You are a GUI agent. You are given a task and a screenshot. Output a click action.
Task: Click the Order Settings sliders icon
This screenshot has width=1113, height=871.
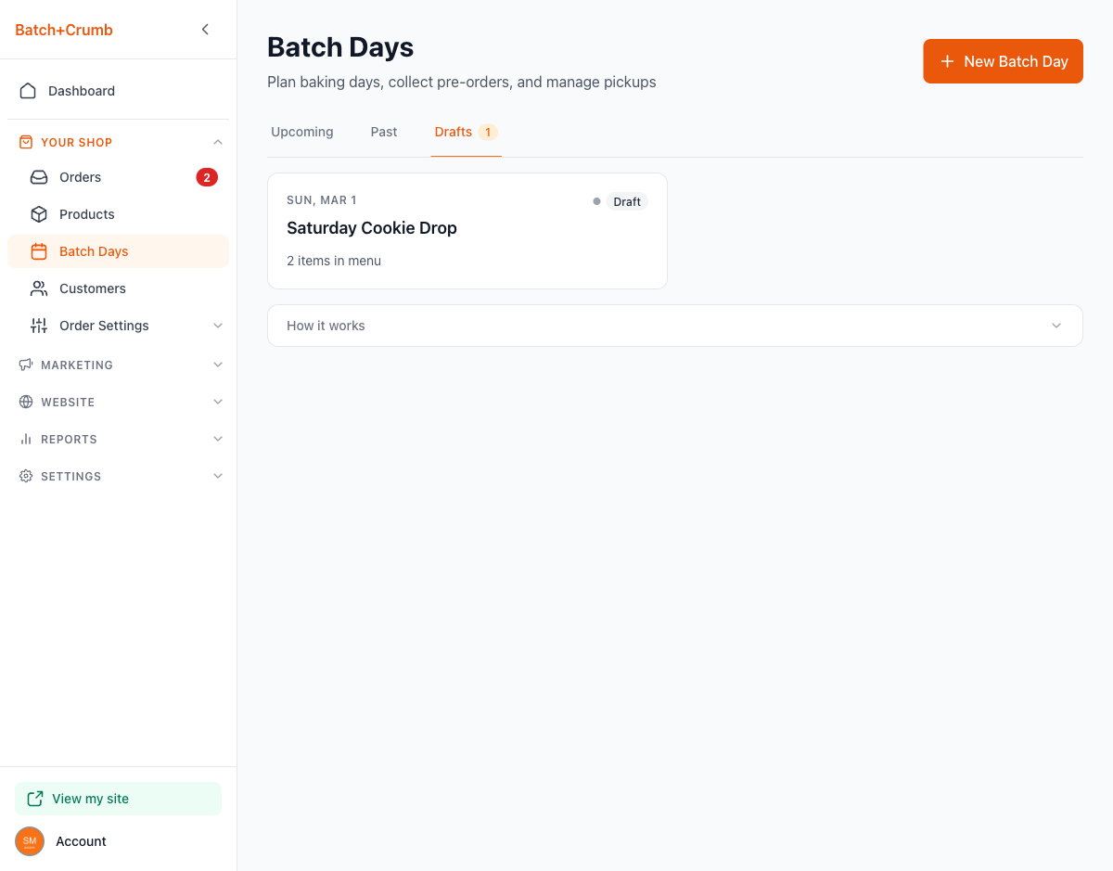coord(39,326)
